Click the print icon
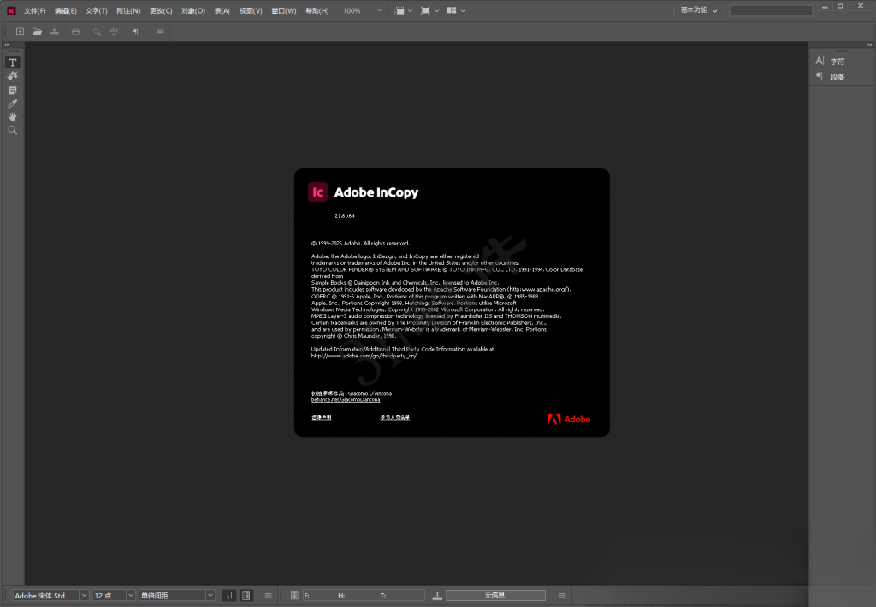876x607 pixels. tap(75, 32)
